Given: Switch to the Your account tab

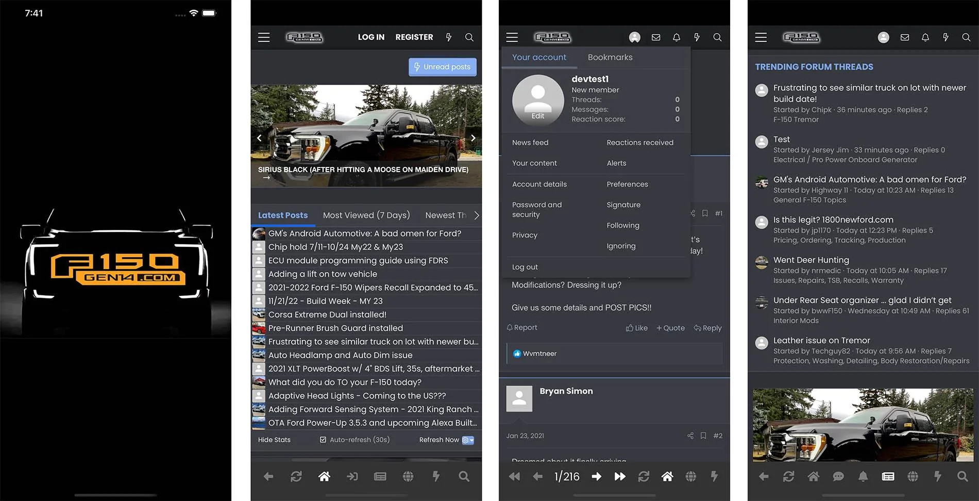Looking at the screenshot, I should [x=539, y=57].
